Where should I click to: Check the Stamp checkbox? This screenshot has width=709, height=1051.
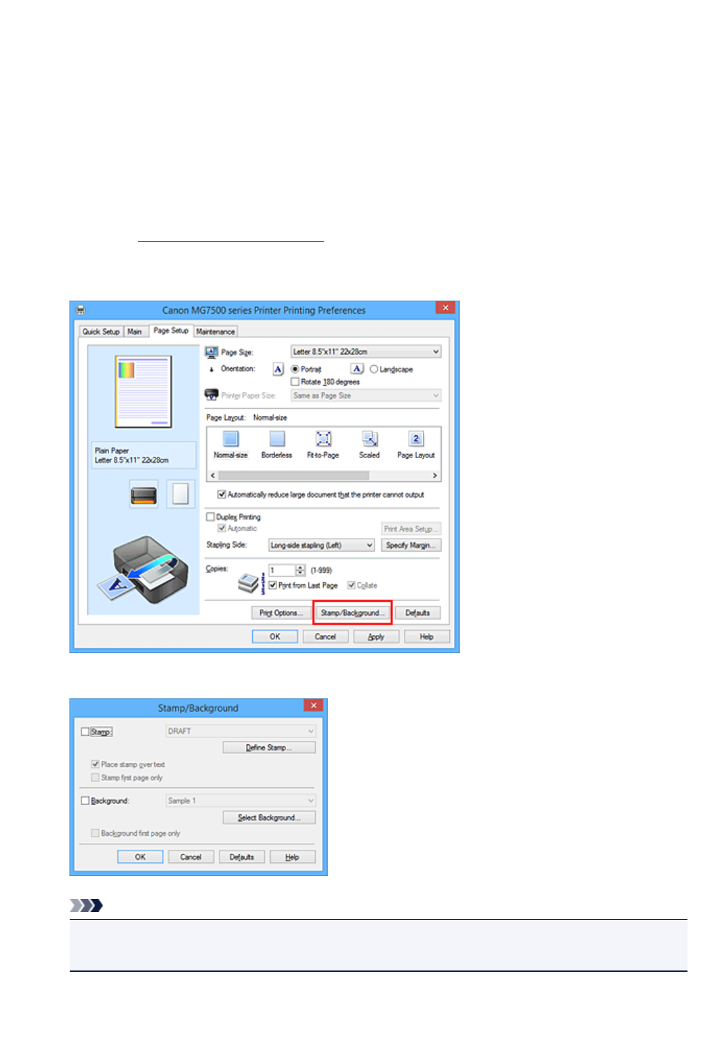tap(85, 732)
